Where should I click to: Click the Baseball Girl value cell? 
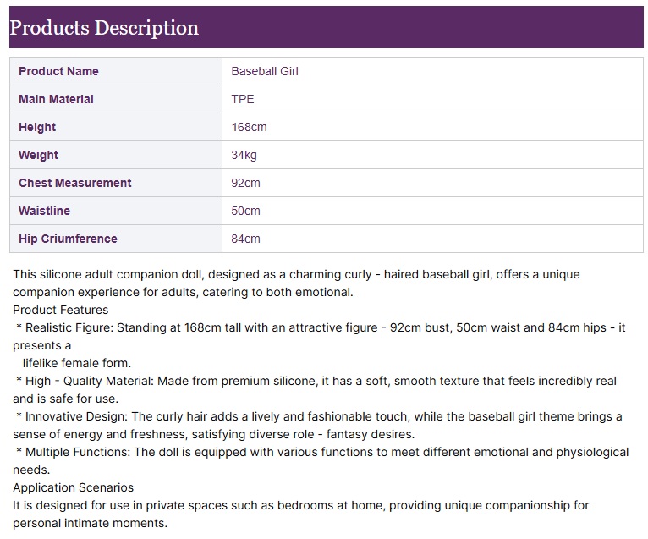(x=265, y=71)
